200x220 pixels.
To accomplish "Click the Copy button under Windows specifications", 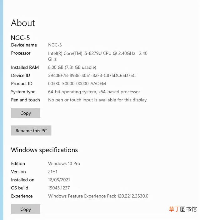I will 26,209.
